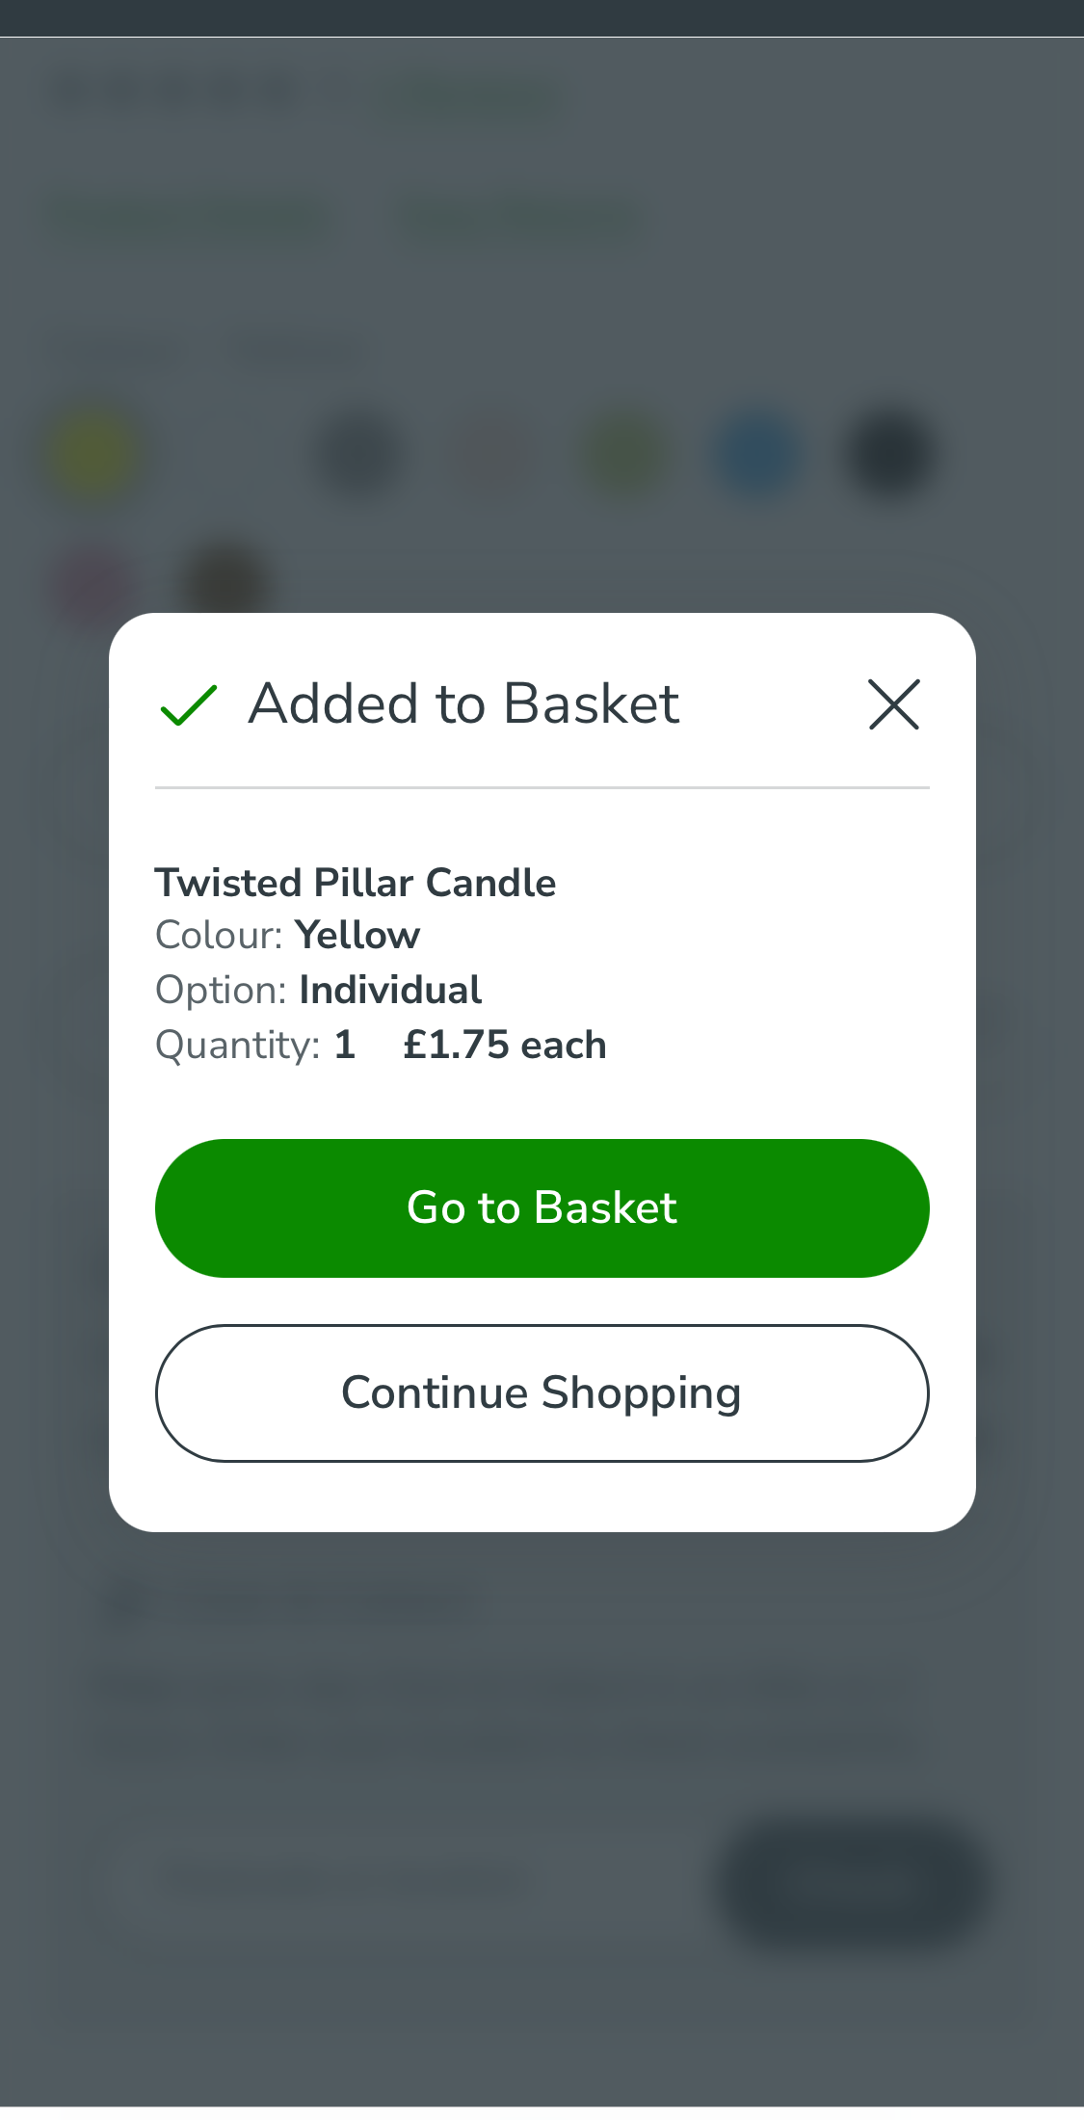
Task: Click the Added to Basket heading
Action: 463,703
